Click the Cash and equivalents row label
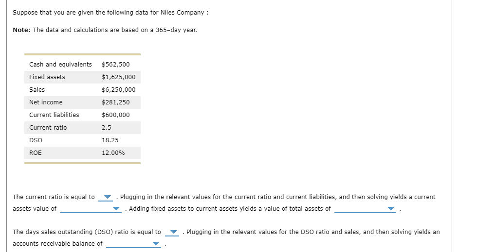This screenshot has width=495, height=252. (60, 65)
